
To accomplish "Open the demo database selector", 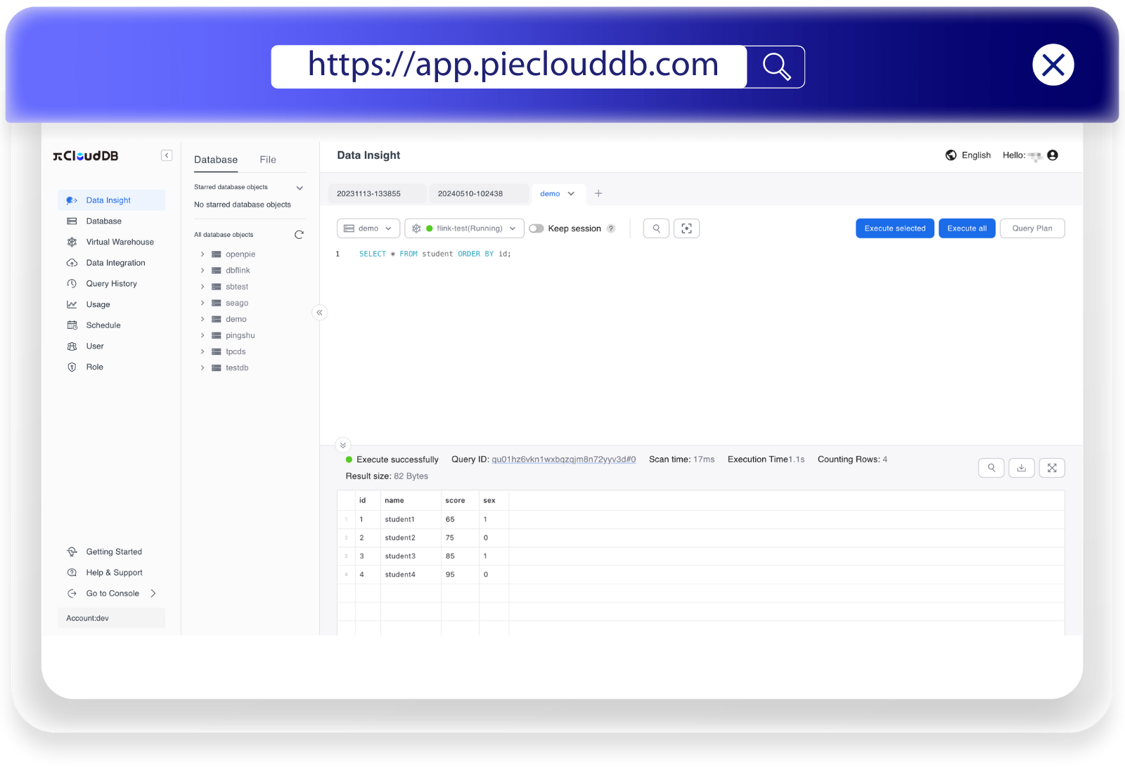I will [x=368, y=228].
